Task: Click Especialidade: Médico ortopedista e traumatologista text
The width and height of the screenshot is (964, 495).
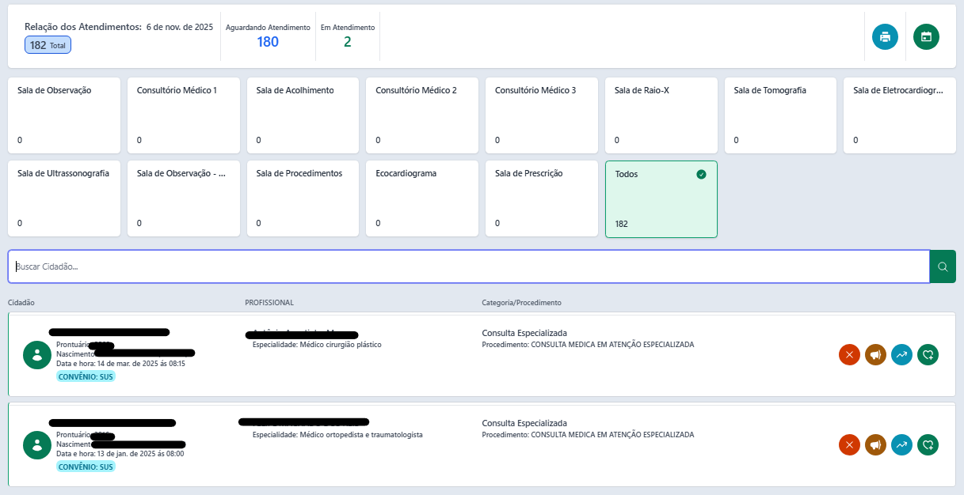Action: pos(337,435)
